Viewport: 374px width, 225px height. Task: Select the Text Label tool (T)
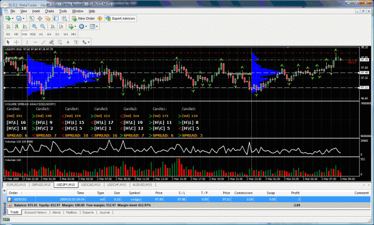point(76,42)
